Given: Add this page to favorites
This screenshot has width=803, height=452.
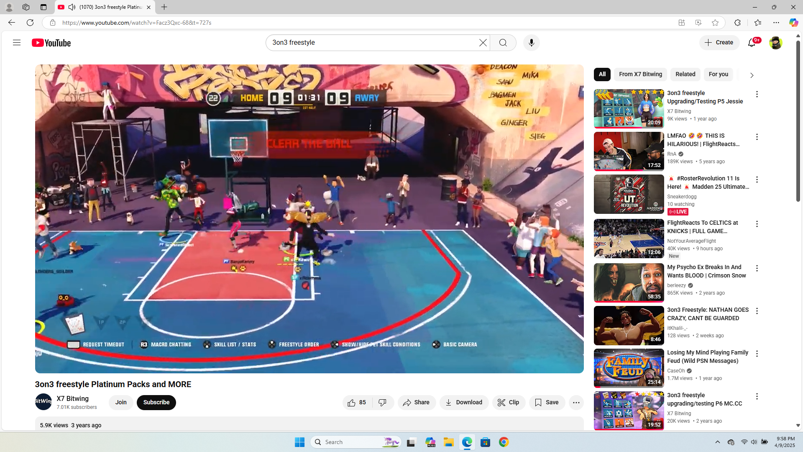Looking at the screenshot, I should 715,23.
